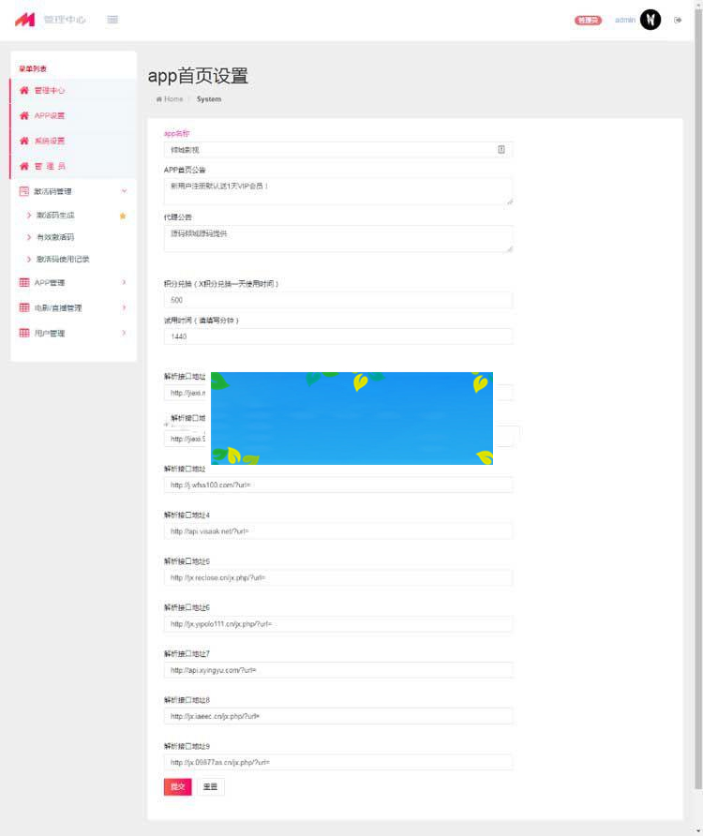Click the 试用时间 input field showing 1440
Viewport: 703px width, 836px height.
click(337, 336)
